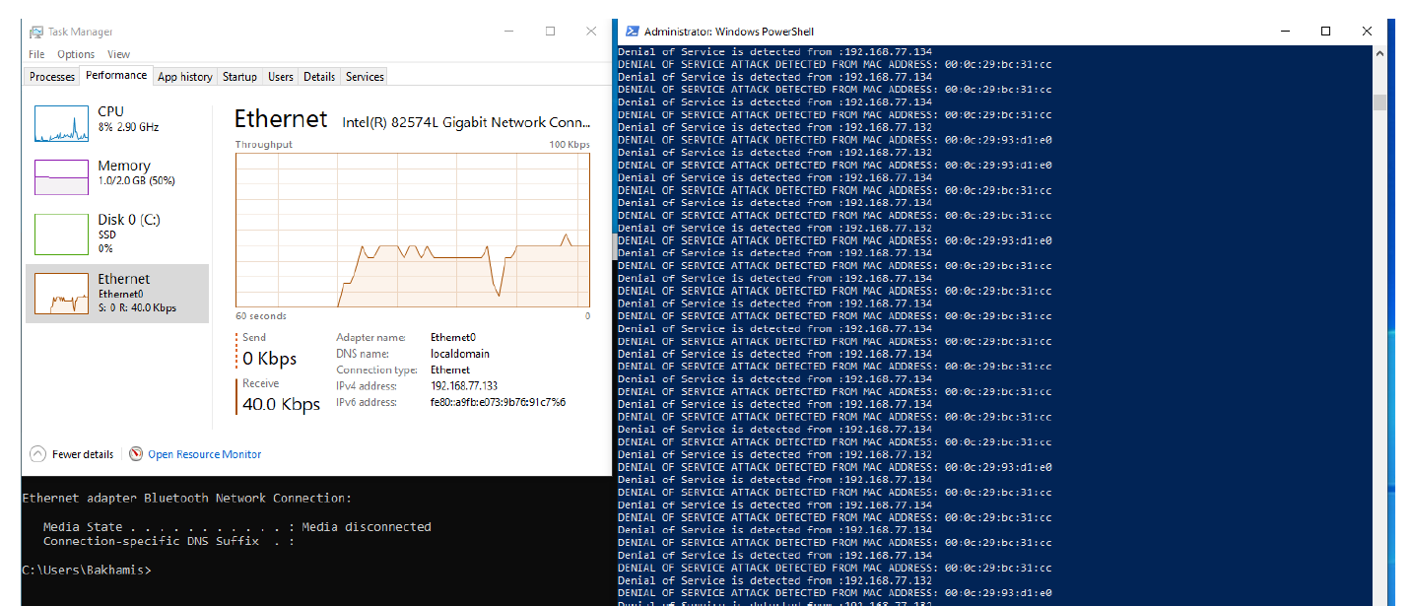
Task: Select the Performance tab
Action: [116, 75]
